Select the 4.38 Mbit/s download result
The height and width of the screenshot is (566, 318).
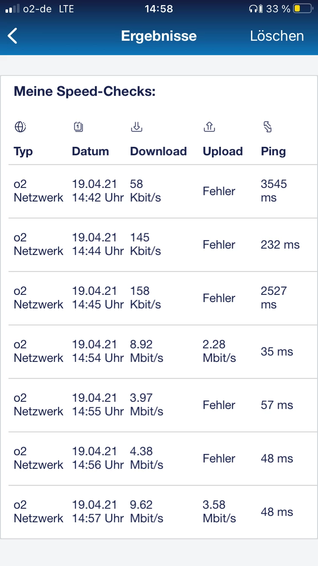[x=159, y=458]
